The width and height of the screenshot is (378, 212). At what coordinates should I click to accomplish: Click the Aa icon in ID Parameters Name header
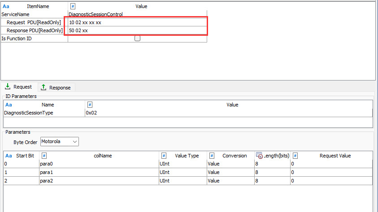click(9, 105)
